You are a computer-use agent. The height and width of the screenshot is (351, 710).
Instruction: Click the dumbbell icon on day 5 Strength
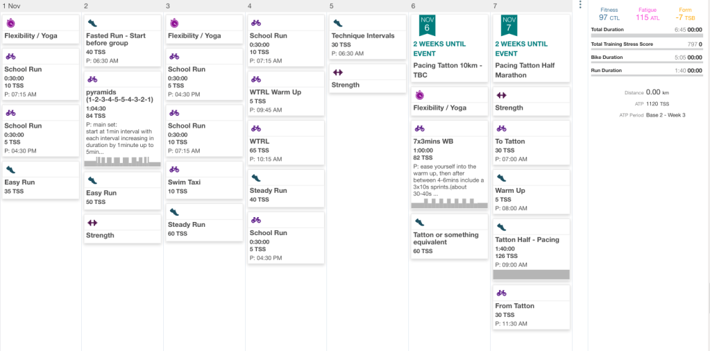point(338,72)
